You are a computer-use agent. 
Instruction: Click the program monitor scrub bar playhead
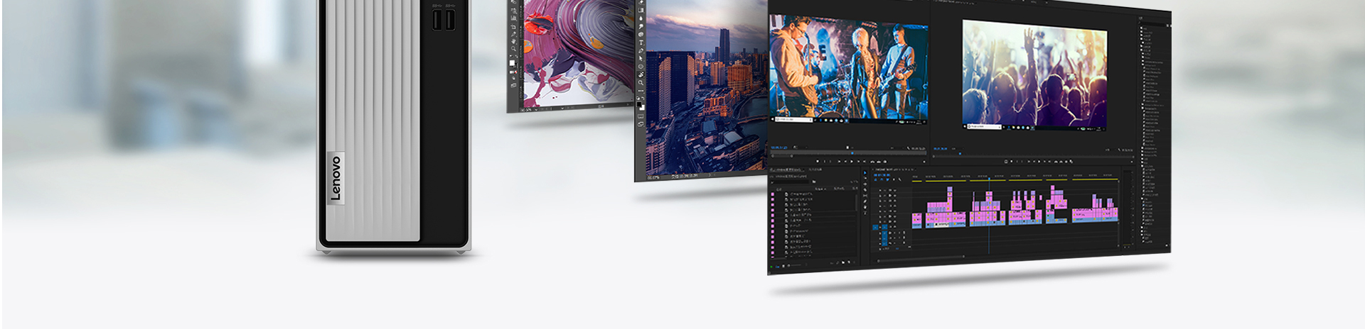click(x=960, y=153)
